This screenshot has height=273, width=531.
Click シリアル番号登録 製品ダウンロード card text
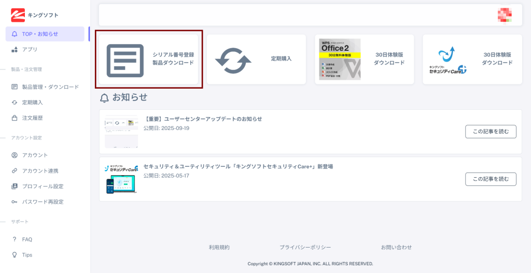[173, 59]
